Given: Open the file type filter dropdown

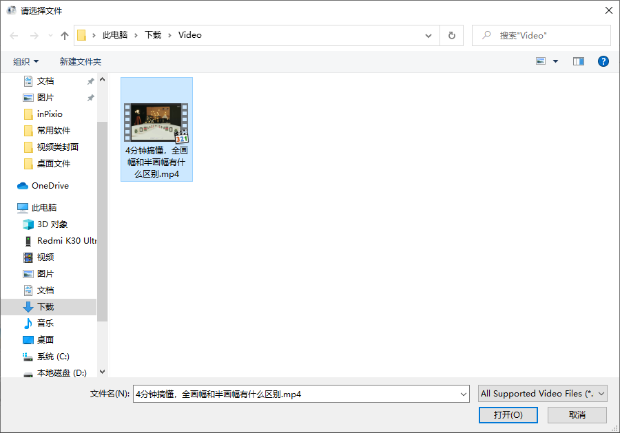Looking at the screenshot, I should pyautogui.click(x=541, y=393).
